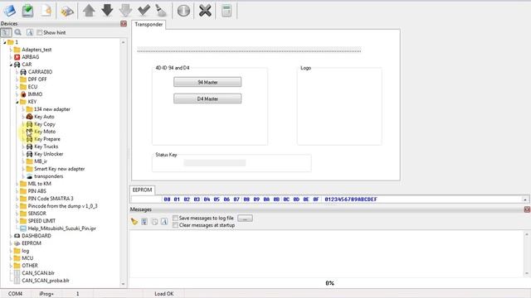Click the transponders icon in tree
The width and height of the screenshot is (531, 298).
click(30, 176)
